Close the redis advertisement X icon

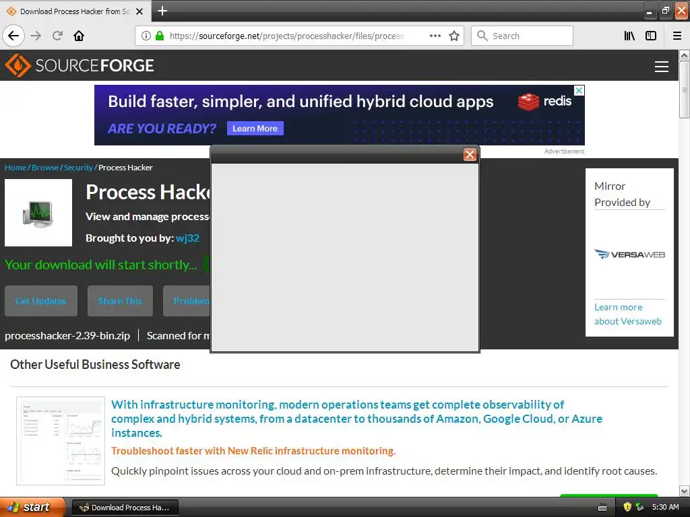click(579, 90)
